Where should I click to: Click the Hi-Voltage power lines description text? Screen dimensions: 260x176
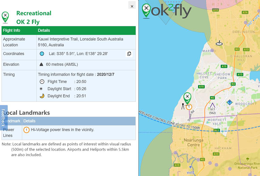tap(63, 130)
